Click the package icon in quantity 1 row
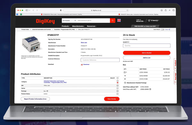This screenshot has height=125, width=192. [124, 72]
